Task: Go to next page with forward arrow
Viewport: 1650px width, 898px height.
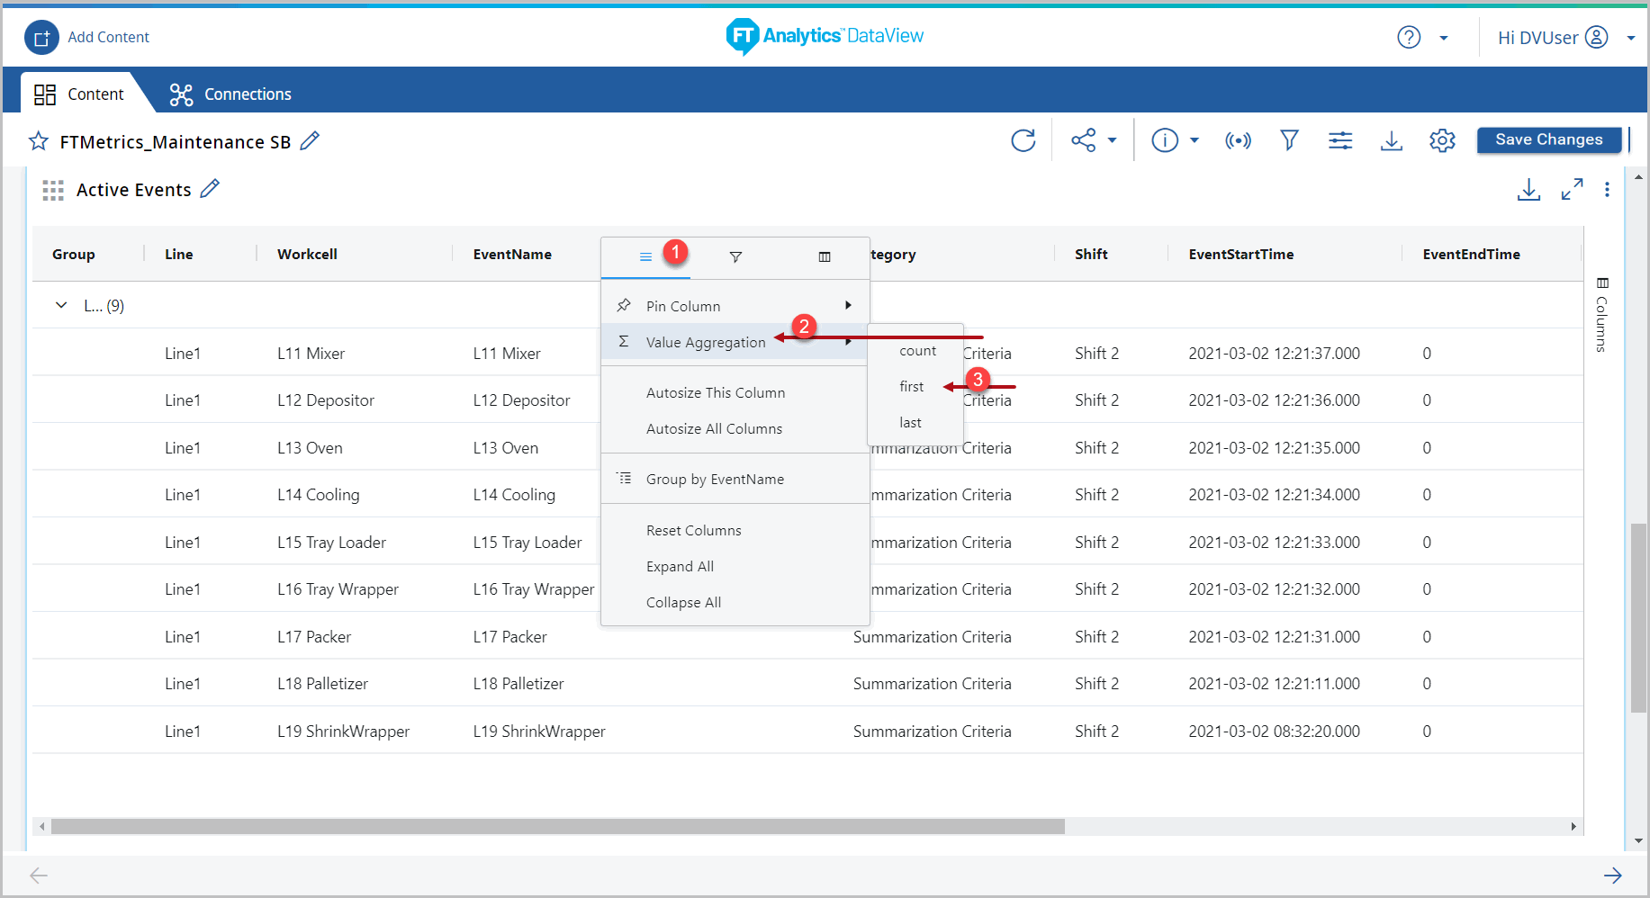Action: 1612,875
